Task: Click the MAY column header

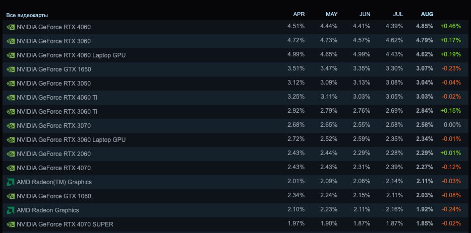Action: click(332, 14)
